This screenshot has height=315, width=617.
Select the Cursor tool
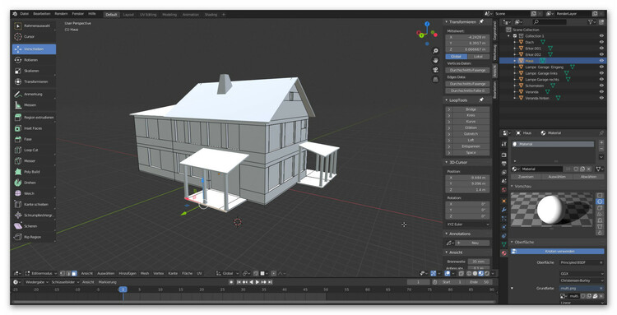34,36
